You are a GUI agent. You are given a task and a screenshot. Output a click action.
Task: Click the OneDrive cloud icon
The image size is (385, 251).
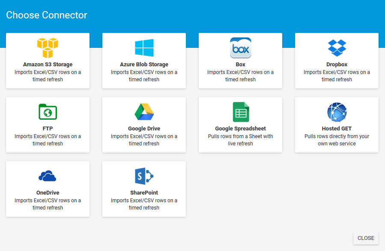pyautogui.click(x=48, y=176)
